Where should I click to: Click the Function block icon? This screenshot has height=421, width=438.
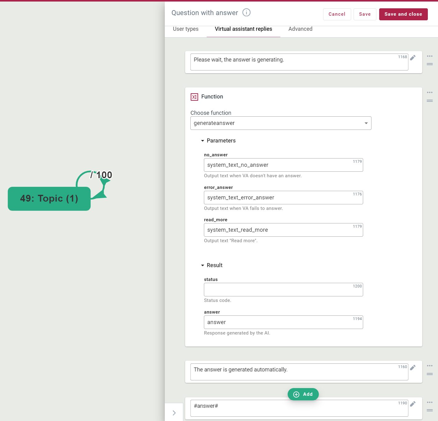pos(194,97)
